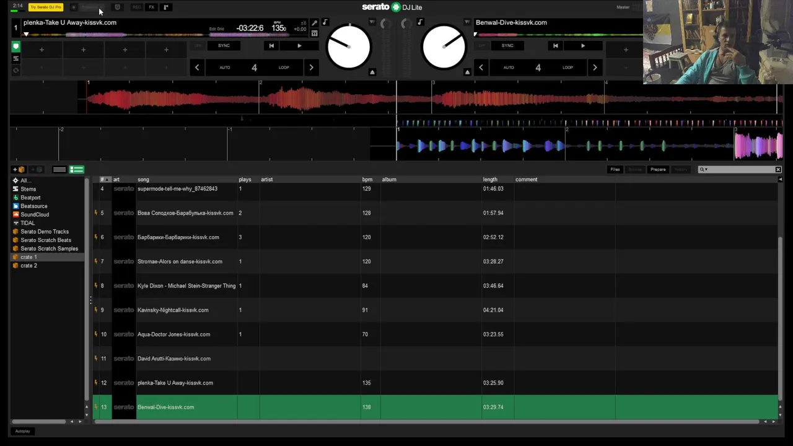Open Serato Scratch Beats crate

click(x=46, y=240)
